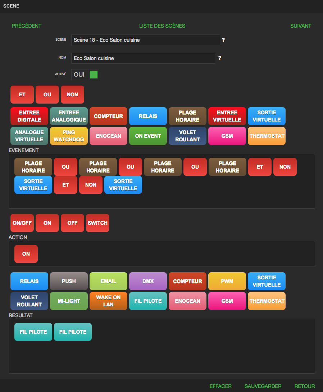Screen dimensions: 323x392
Task: Click the Eco Salon cuisine name input
Action: (143, 58)
